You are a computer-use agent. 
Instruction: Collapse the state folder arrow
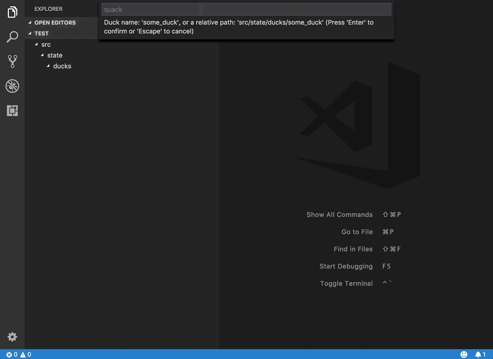(42, 55)
